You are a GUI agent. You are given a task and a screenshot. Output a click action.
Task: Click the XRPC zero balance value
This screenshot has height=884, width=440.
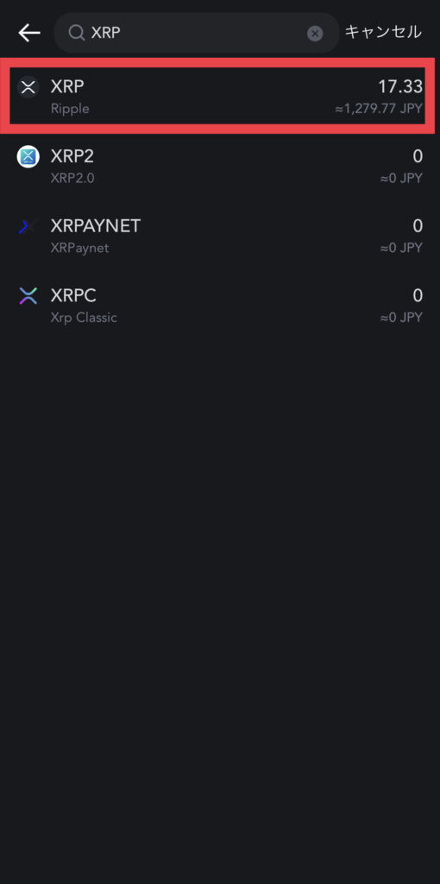point(418,295)
